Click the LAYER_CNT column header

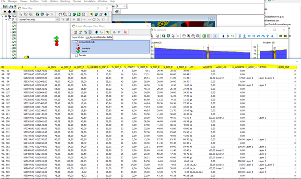pyautogui.click(x=283, y=67)
